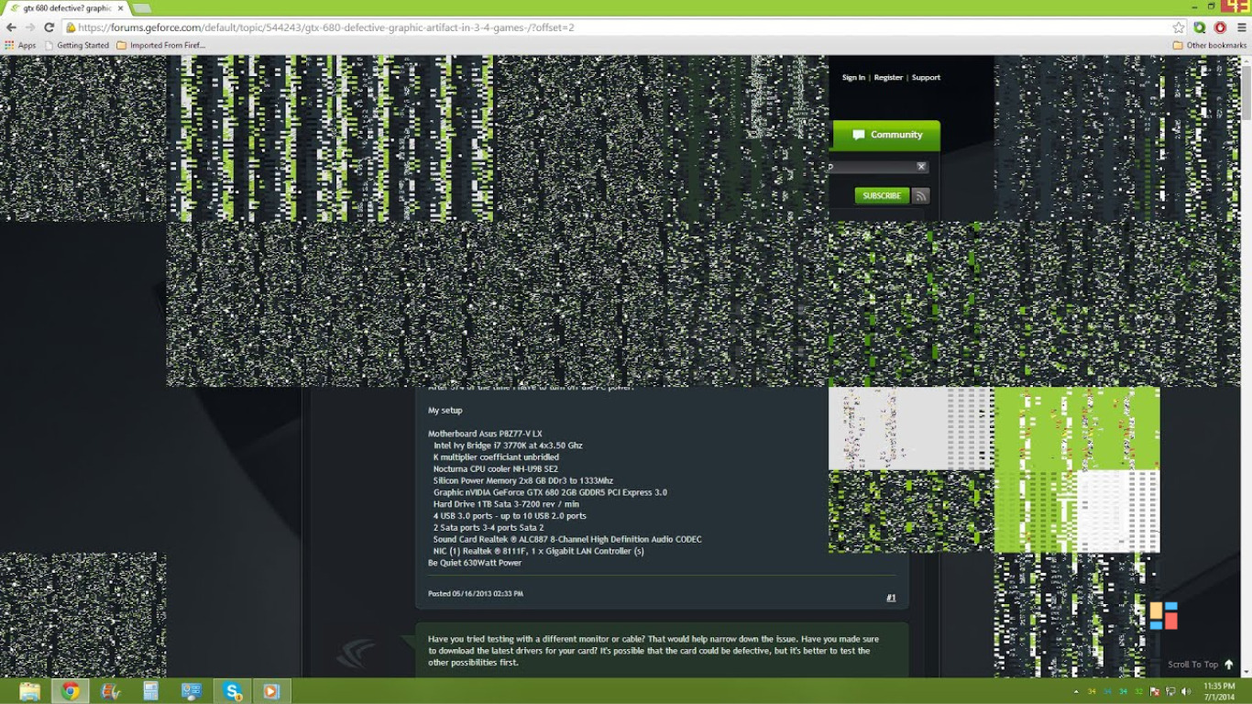The width and height of the screenshot is (1252, 704).
Task: Click the volume speaker icon in tray
Action: point(1186,691)
